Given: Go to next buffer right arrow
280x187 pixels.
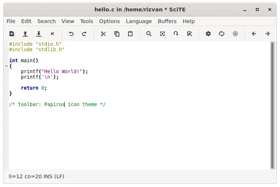Looking at the screenshot, I should click(268, 34).
